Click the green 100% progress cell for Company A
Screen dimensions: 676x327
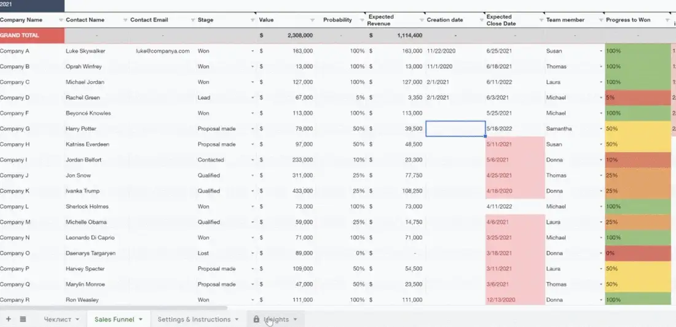coord(638,51)
